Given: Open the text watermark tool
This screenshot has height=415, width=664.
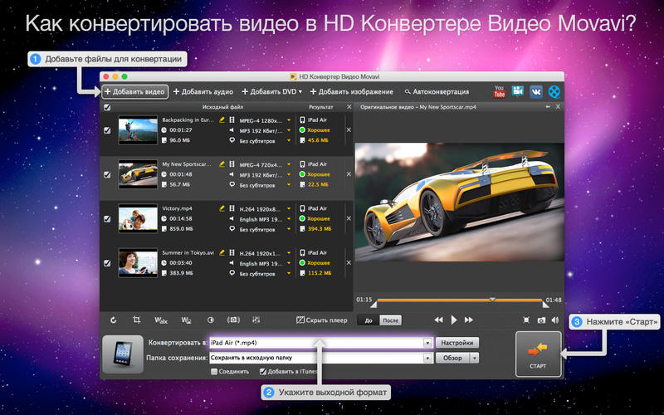Looking at the screenshot, I should tap(161, 320).
